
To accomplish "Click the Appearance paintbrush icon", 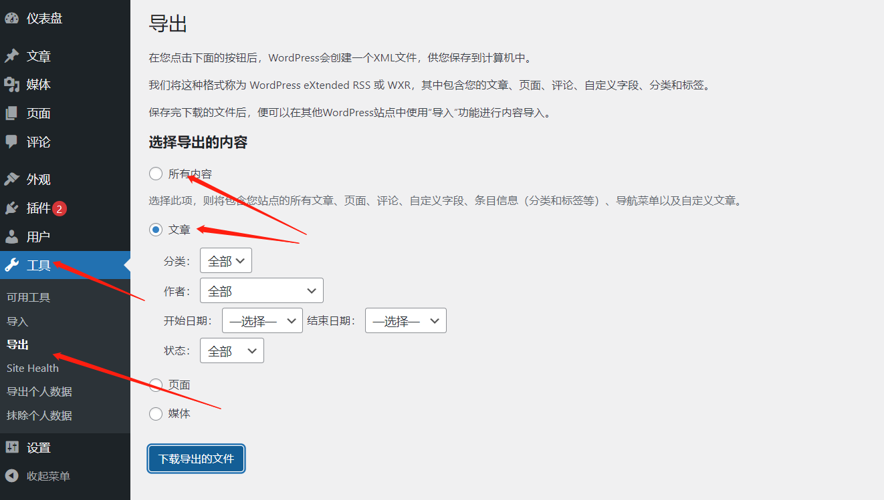I will pos(11,180).
